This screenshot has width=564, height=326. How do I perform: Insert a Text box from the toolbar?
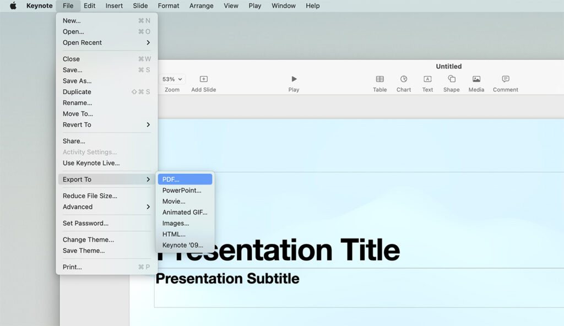tap(427, 83)
